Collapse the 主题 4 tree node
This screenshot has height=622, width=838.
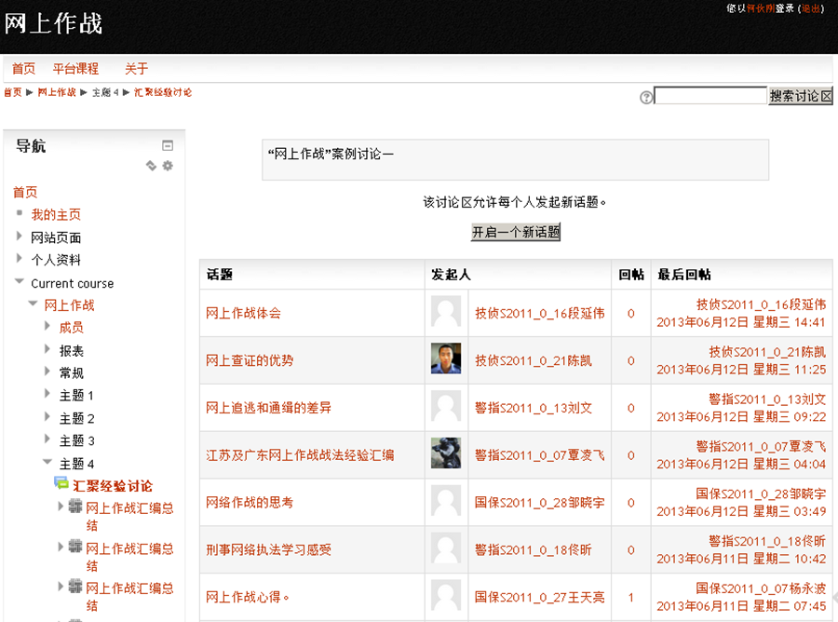[48, 463]
